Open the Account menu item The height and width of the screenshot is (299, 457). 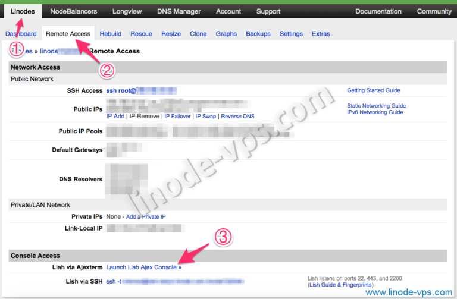[228, 11]
